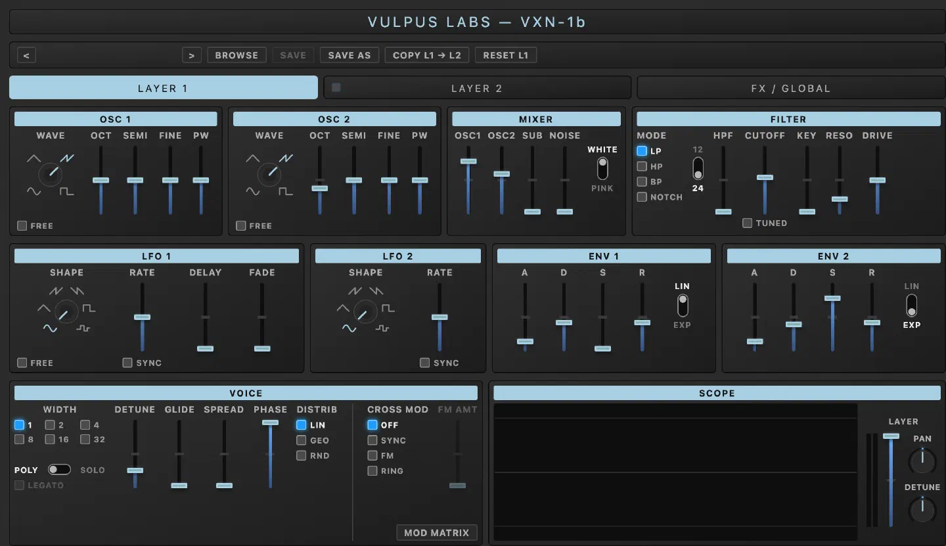Toggle the POLY / SOLO switch
Image resolution: width=946 pixels, height=546 pixels.
coord(59,470)
